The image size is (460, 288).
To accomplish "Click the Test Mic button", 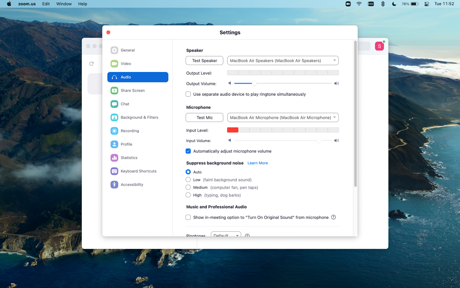I will tap(204, 118).
